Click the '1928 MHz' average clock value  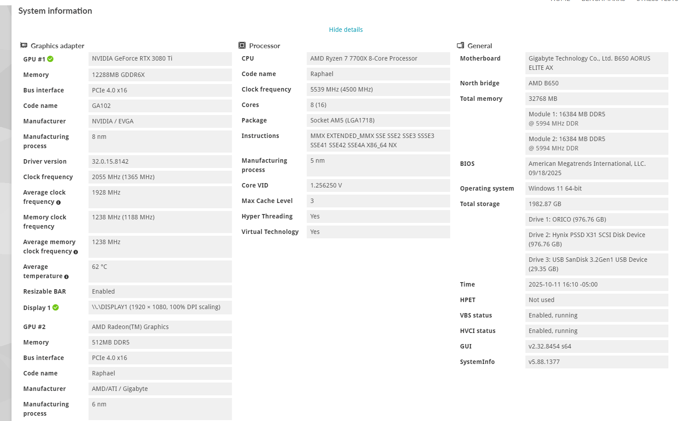click(160, 197)
